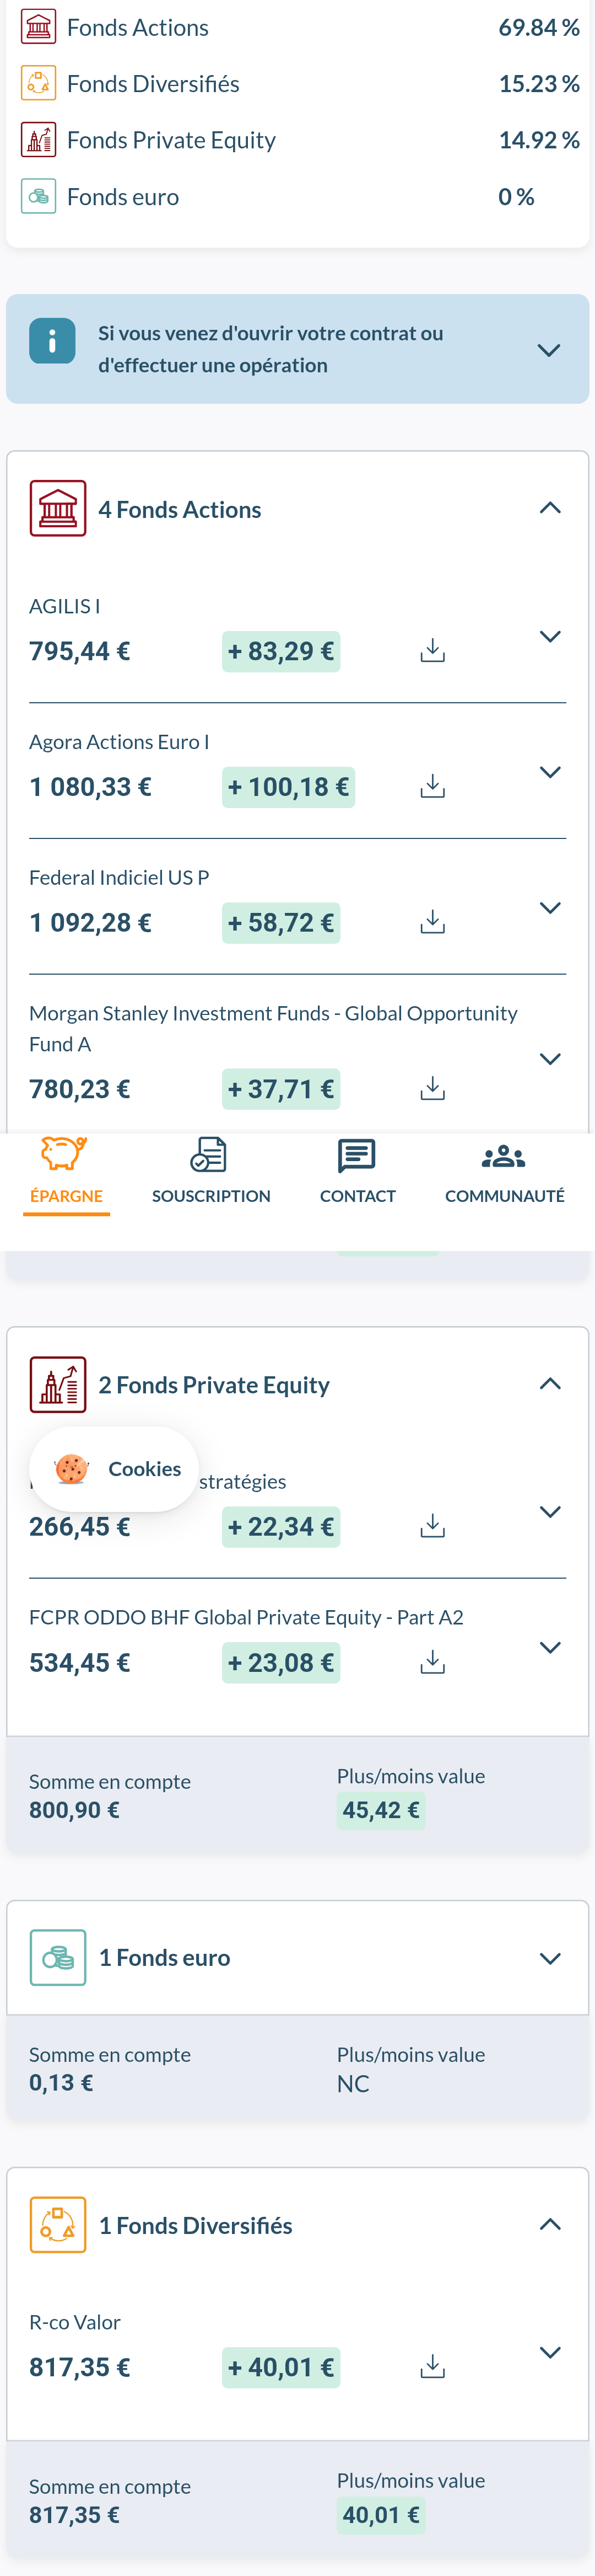The width and height of the screenshot is (595, 2576).
Task: Click the blue info icon
Action: point(53,341)
